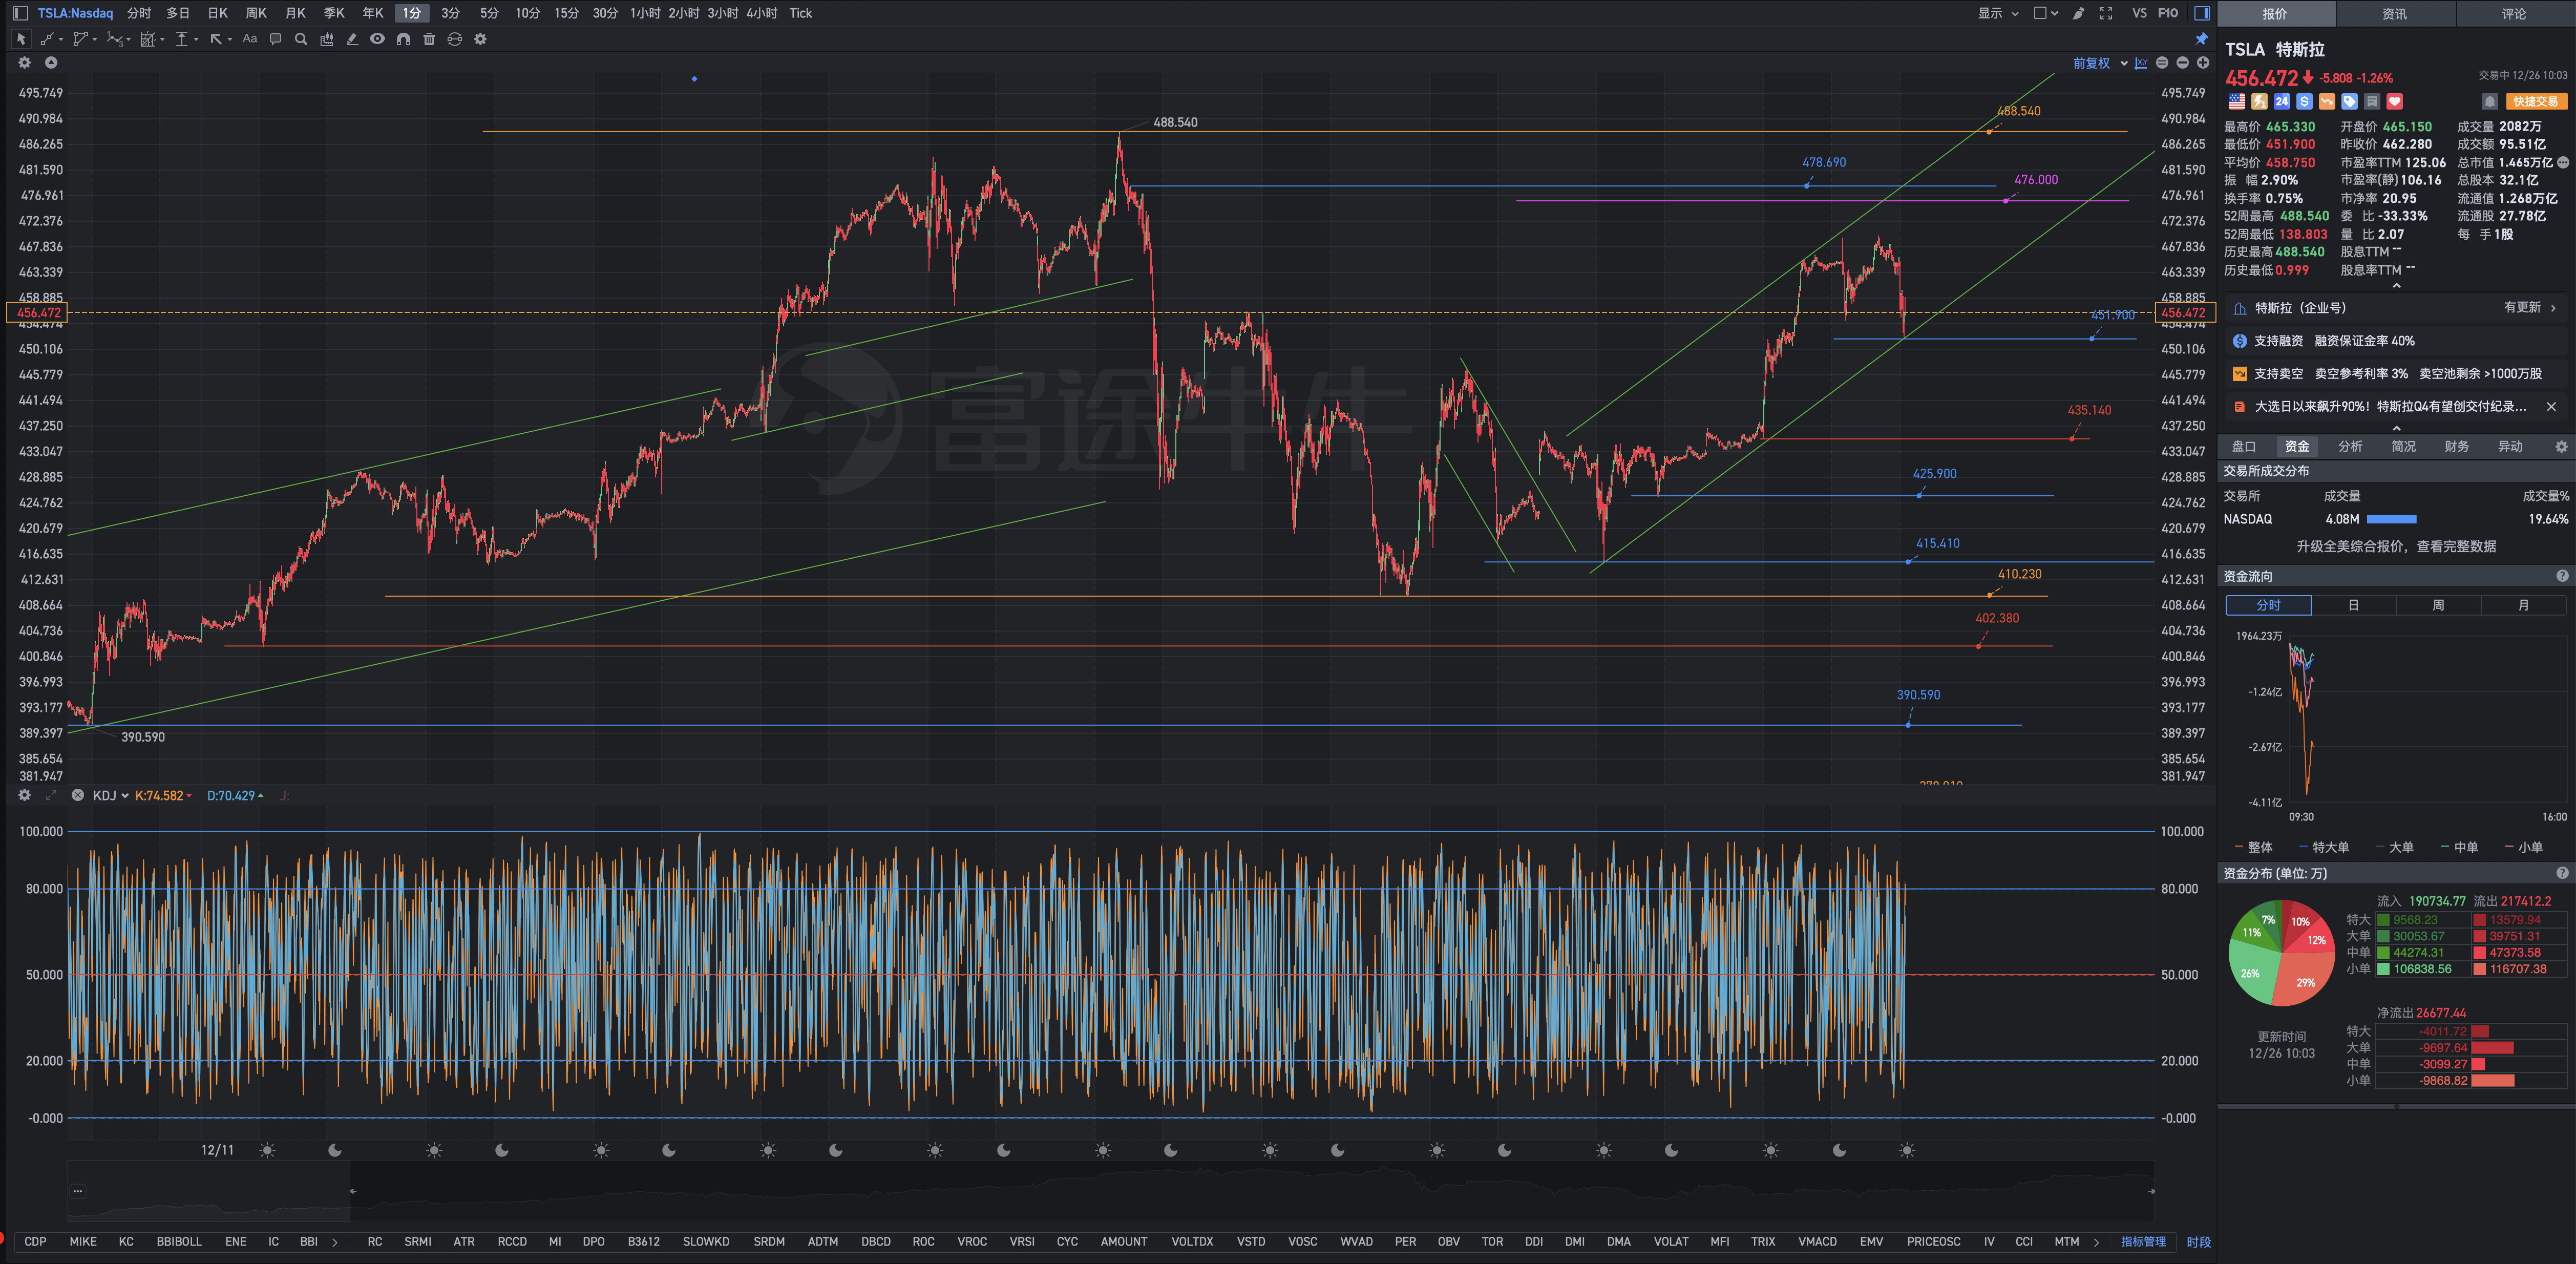Toggle the X,Y axis coordinate mode
2576x1264 pixels.
(x=2141, y=63)
